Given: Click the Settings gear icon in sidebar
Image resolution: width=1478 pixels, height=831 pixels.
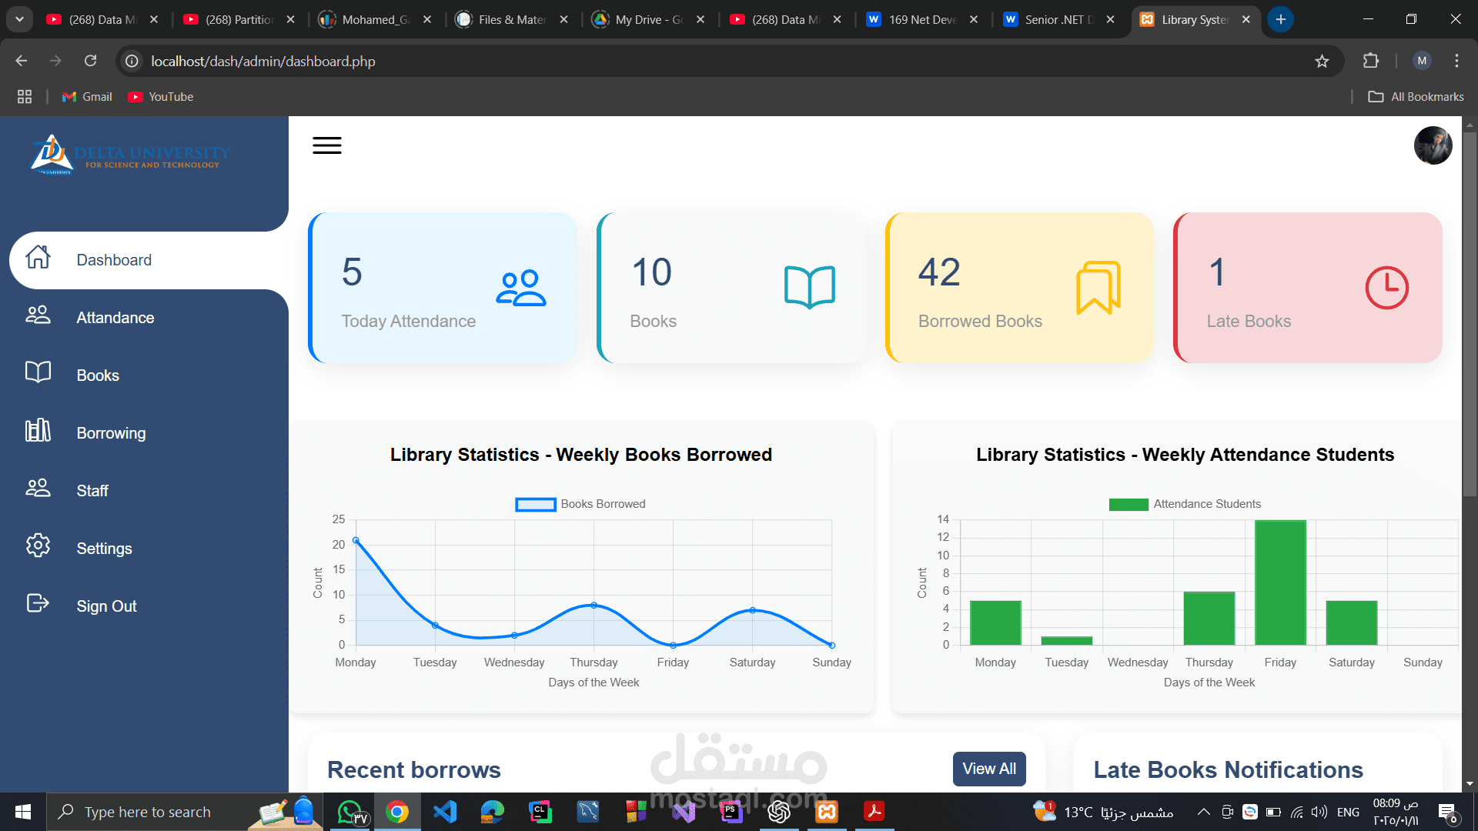Looking at the screenshot, I should tap(38, 546).
